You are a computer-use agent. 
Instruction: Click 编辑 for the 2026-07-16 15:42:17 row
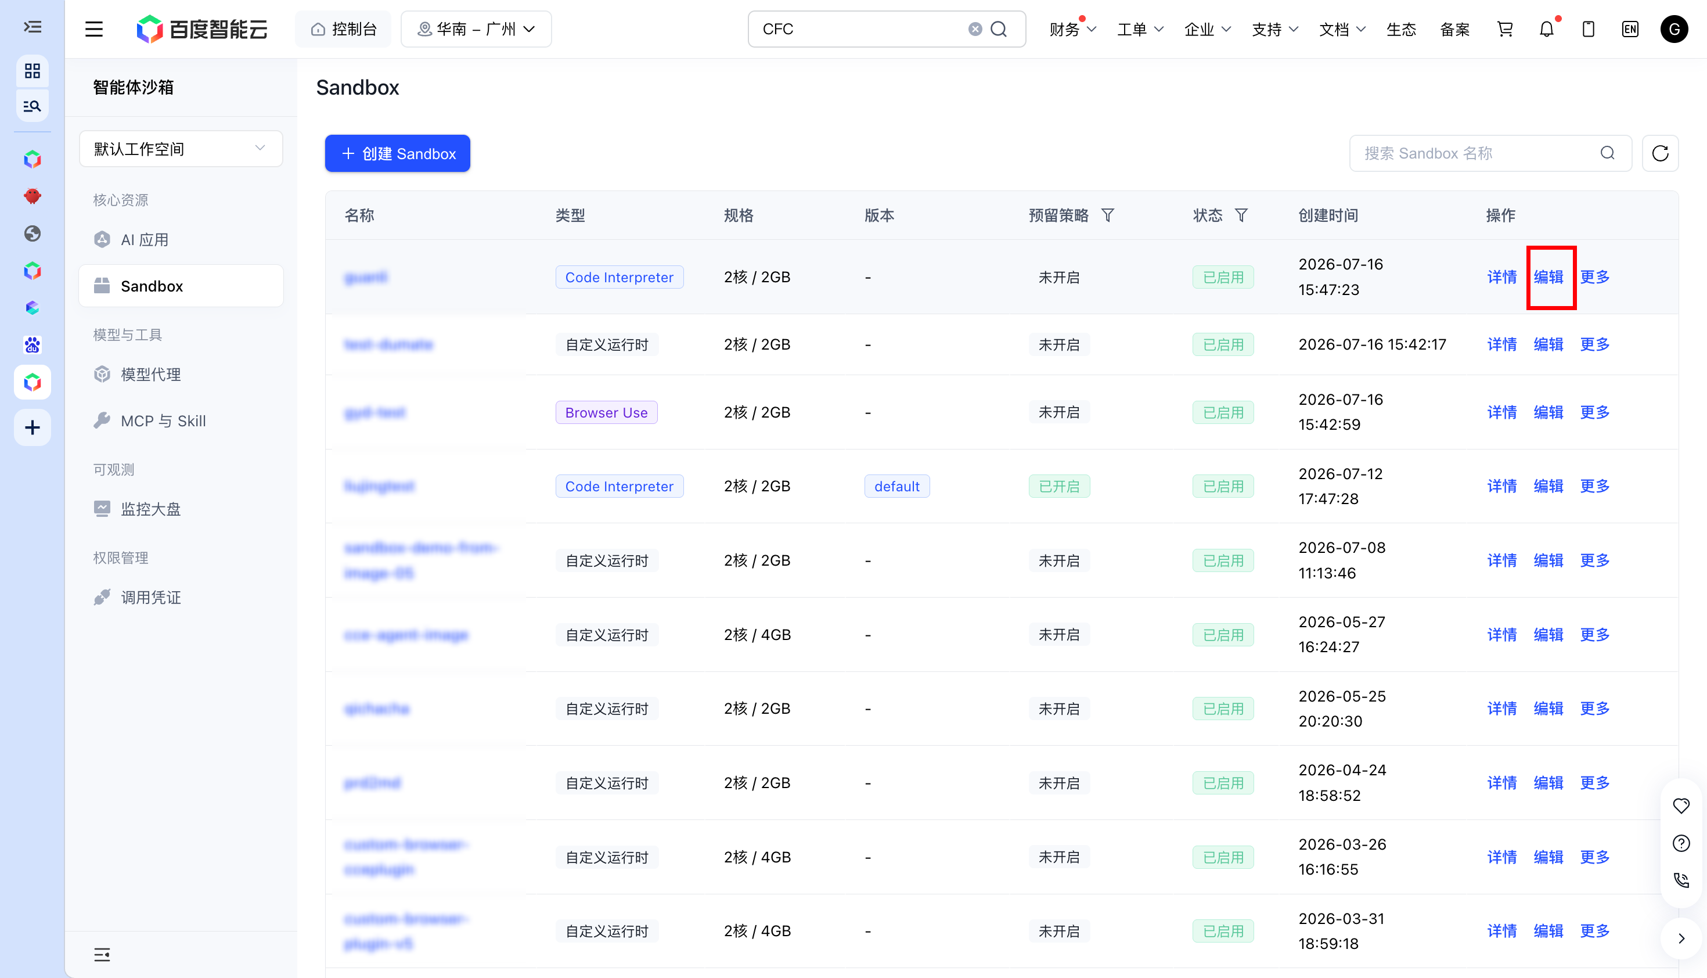[x=1548, y=344]
